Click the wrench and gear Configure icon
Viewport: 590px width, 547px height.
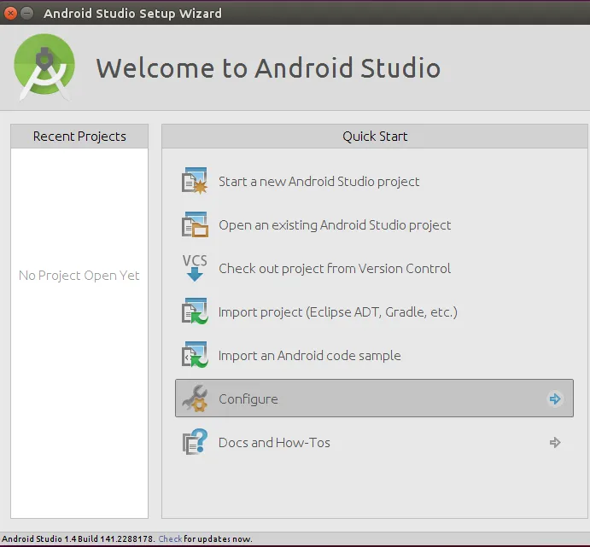click(x=195, y=399)
